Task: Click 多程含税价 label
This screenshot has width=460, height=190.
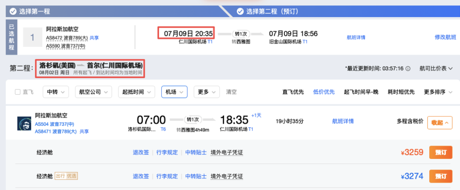Action: click(x=410, y=121)
